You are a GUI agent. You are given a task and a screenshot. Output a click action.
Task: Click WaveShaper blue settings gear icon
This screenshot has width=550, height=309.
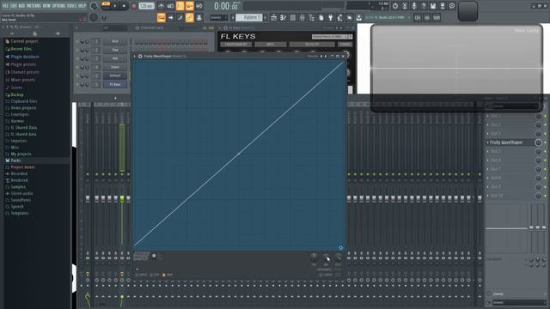340,248
